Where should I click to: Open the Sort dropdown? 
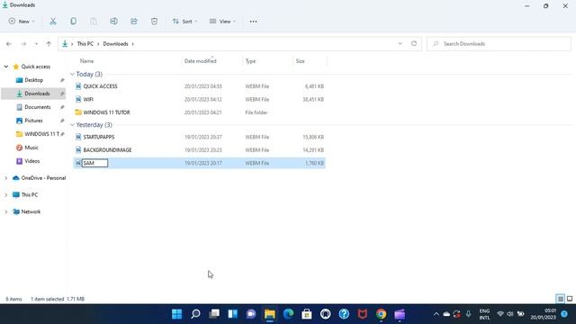point(184,22)
